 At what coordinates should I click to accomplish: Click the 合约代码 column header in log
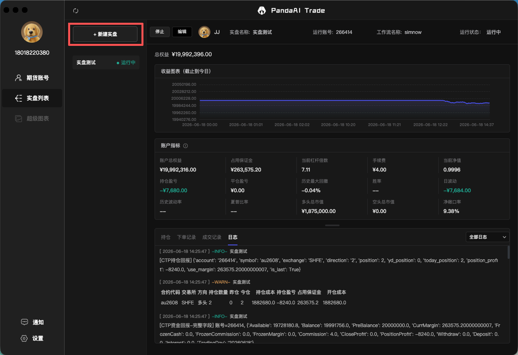pyautogui.click(x=171, y=292)
